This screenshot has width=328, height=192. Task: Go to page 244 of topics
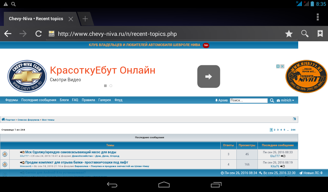(293, 130)
